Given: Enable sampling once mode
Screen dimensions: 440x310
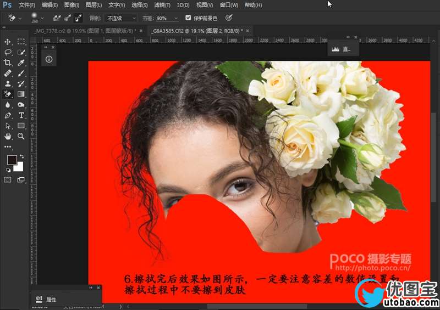Looking at the screenshot, I should [x=67, y=18].
